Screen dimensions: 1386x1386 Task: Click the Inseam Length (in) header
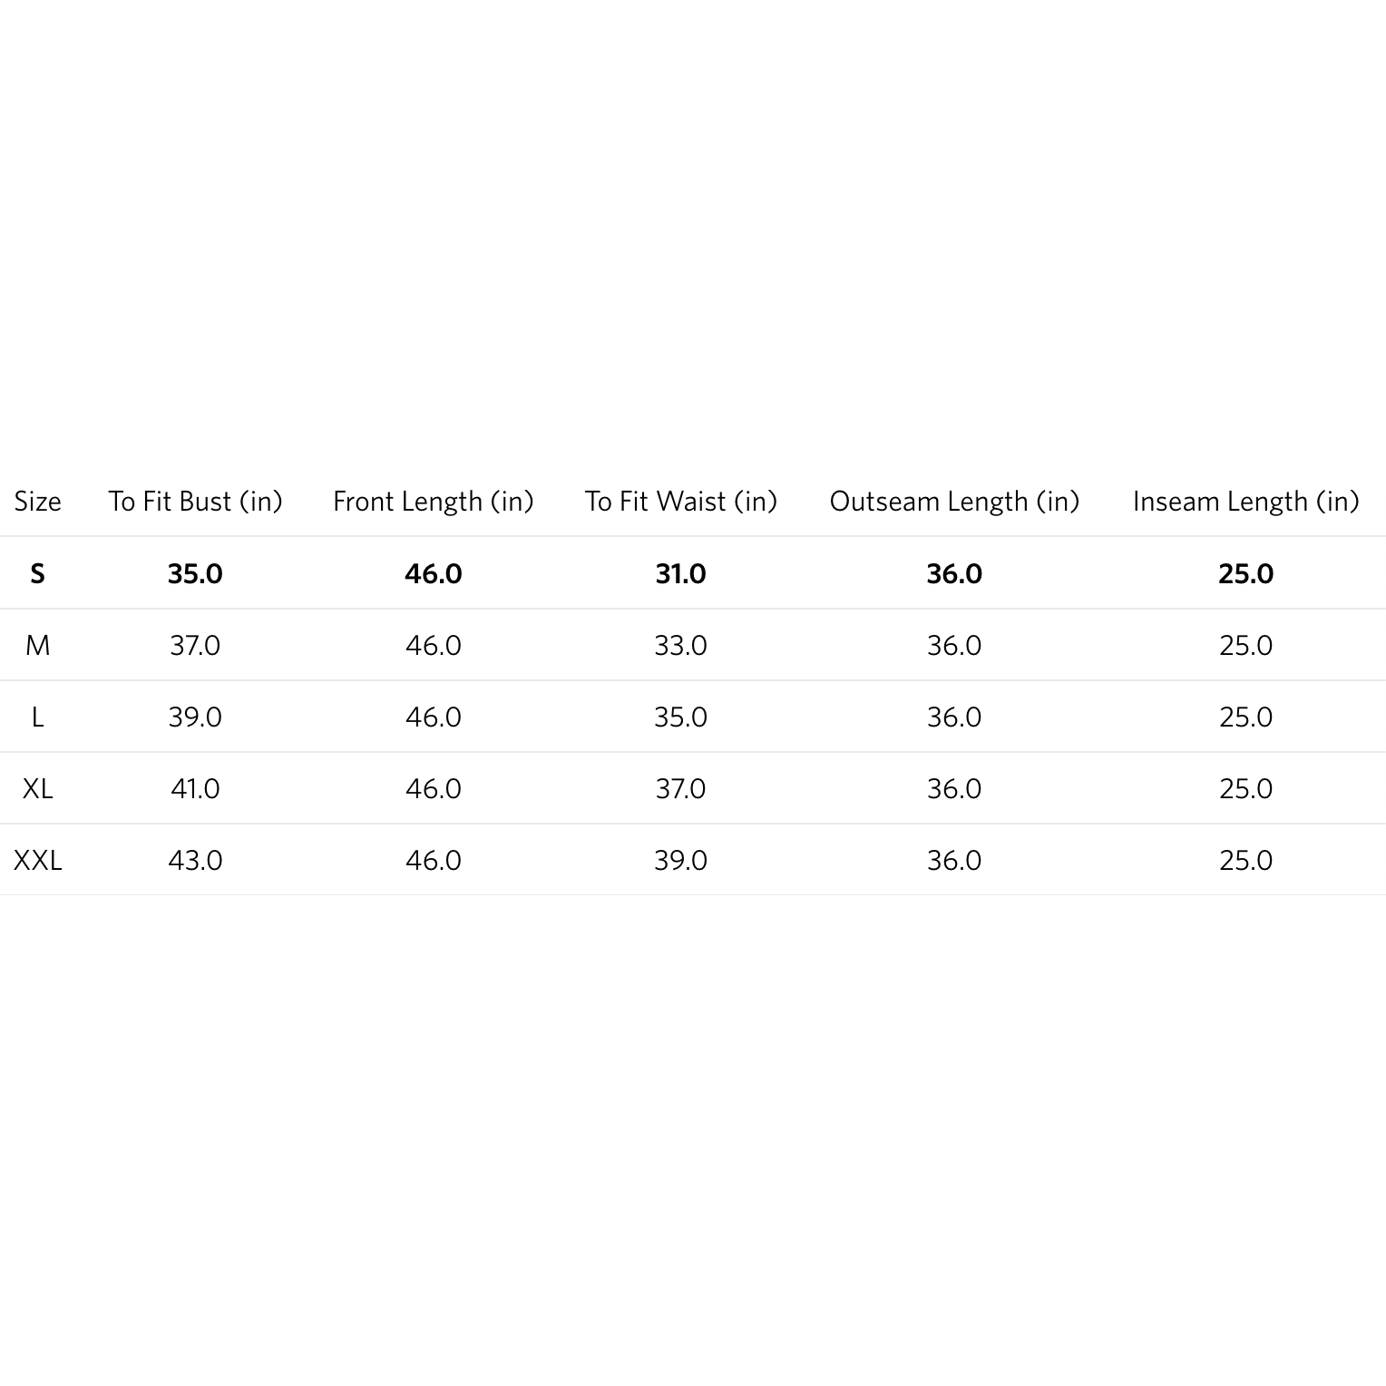pos(1245,501)
